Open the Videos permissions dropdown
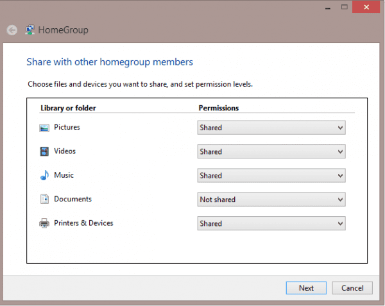The width and height of the screenshot is (385, 306). click(x=271, y=151)
